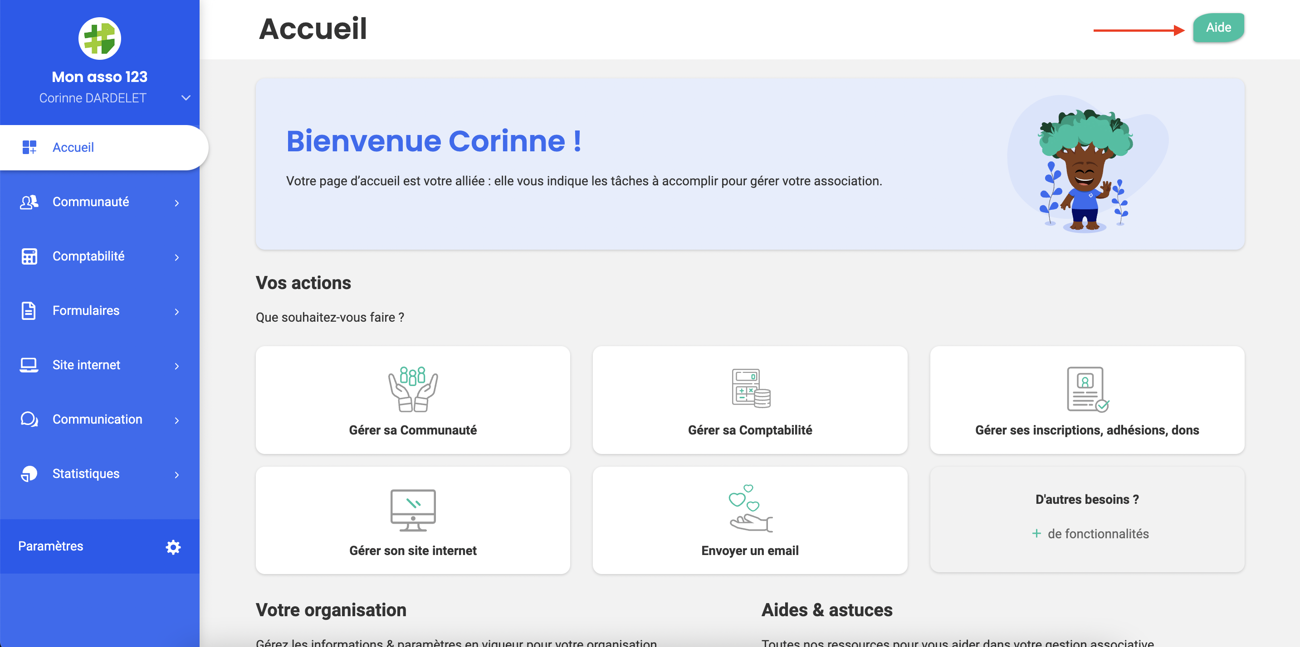Expand the Statistiques submenu chevron
The height and width of the screenshot is (647, 1300).
click(176, 475)
